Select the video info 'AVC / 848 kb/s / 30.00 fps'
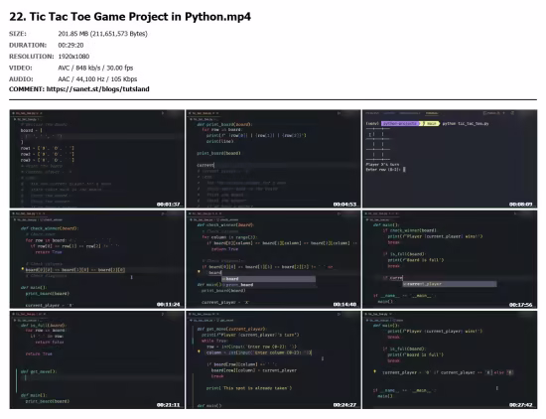Screen dimensions: 546x419 (95, 68)
